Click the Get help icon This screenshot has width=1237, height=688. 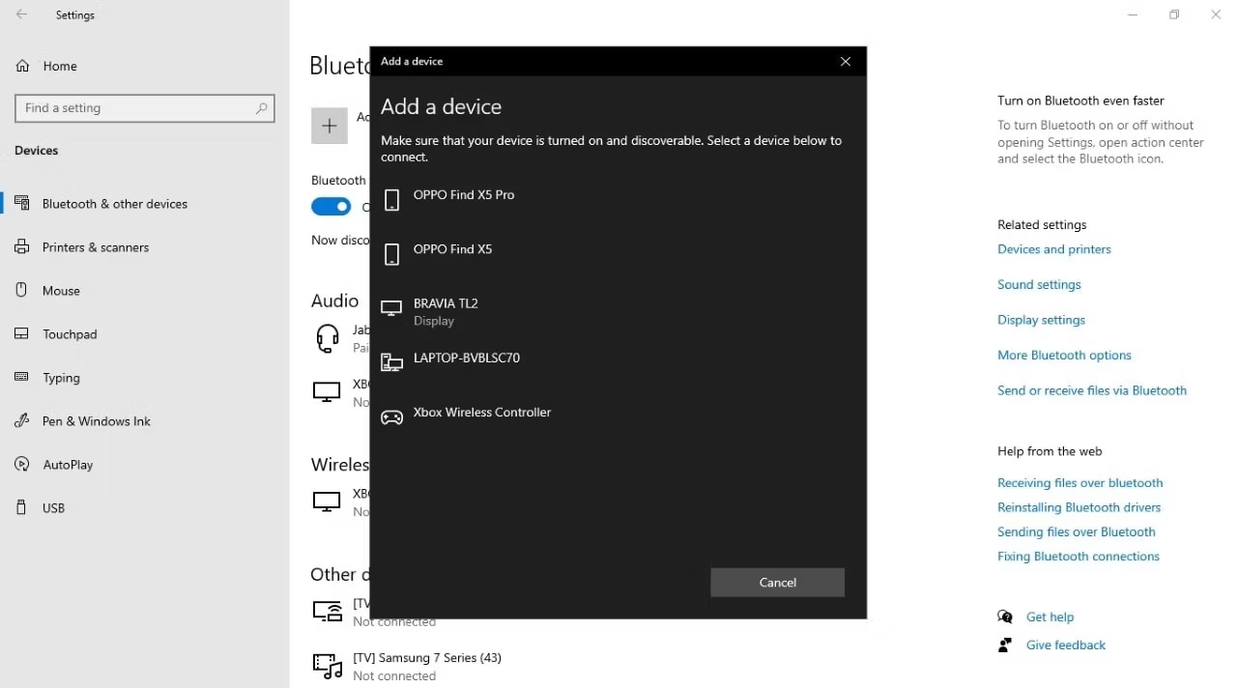pyautogui.click(x=1005, y=616)
